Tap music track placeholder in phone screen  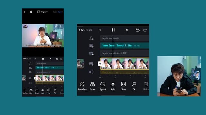click(x=50, y=63)
